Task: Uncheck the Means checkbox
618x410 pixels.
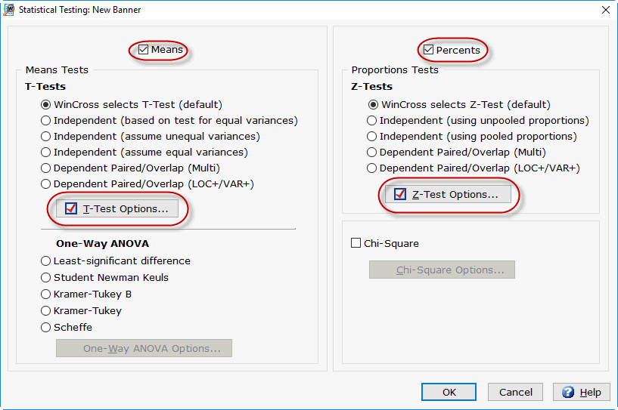Action: click(144, 50)
